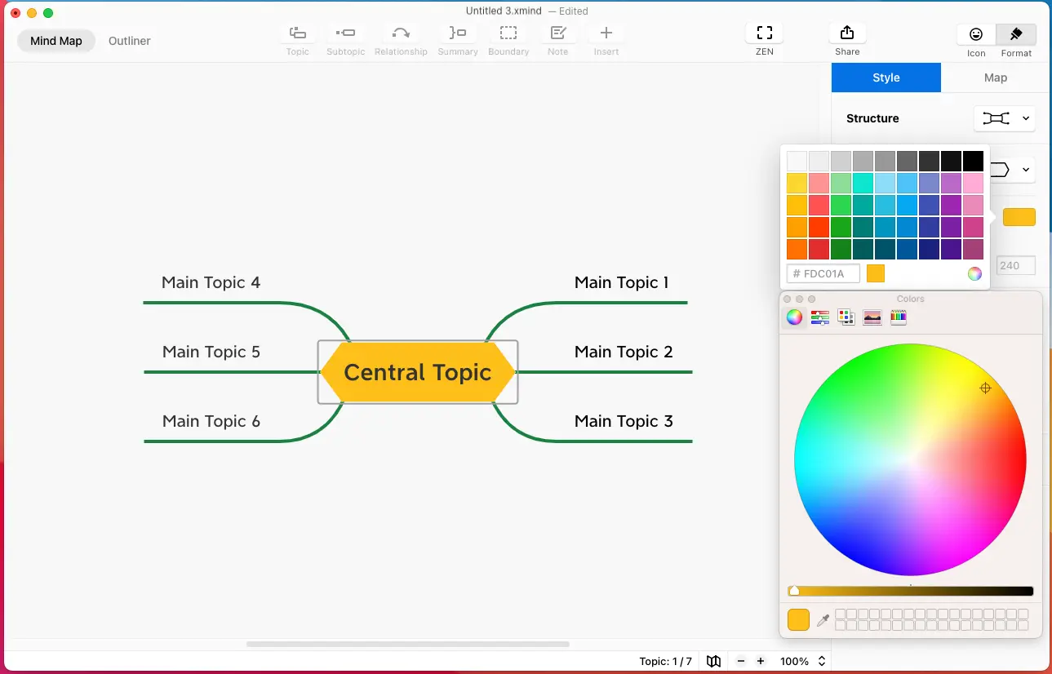Viewport: 1052px width, 674px height.
Task: Pick a color with the eyedropper tool
Action: [823, 619]
